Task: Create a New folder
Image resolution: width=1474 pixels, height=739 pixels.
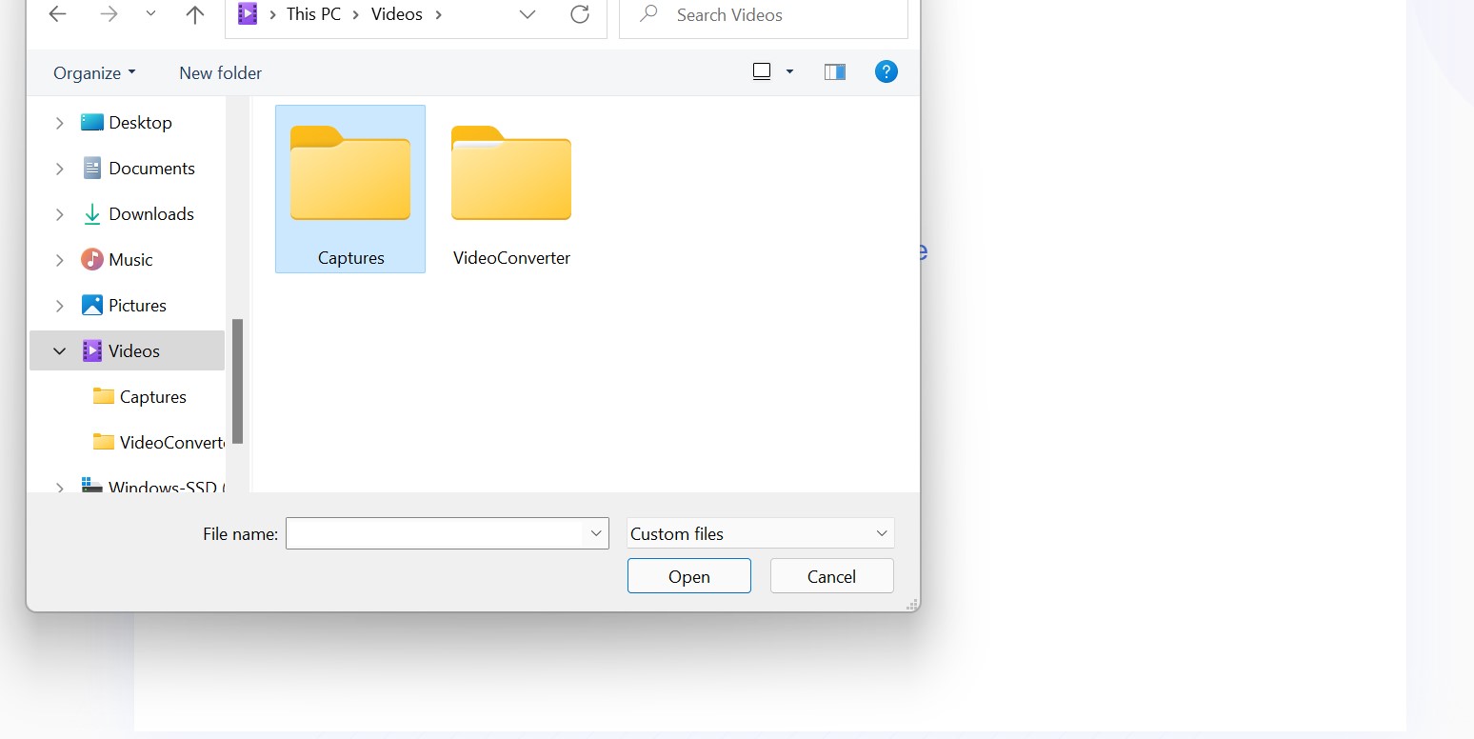Action: click(x=220, y=72)
